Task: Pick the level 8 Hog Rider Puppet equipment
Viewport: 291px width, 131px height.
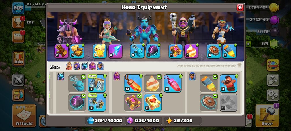Action: click(228, 83)
